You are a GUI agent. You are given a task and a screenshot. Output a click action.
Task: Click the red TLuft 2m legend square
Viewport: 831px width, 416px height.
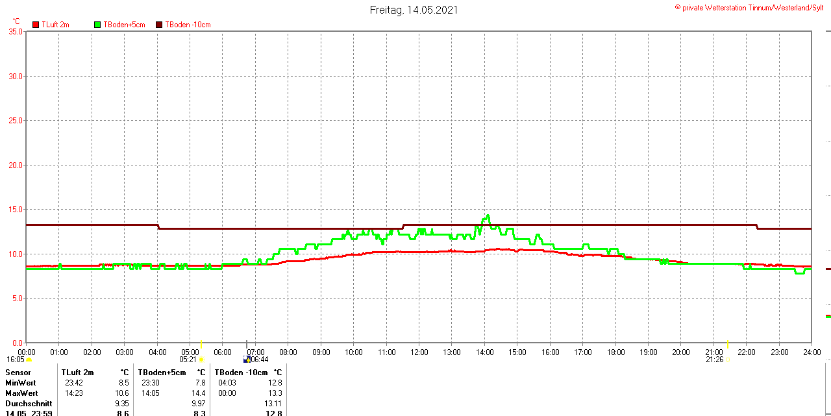36,25
